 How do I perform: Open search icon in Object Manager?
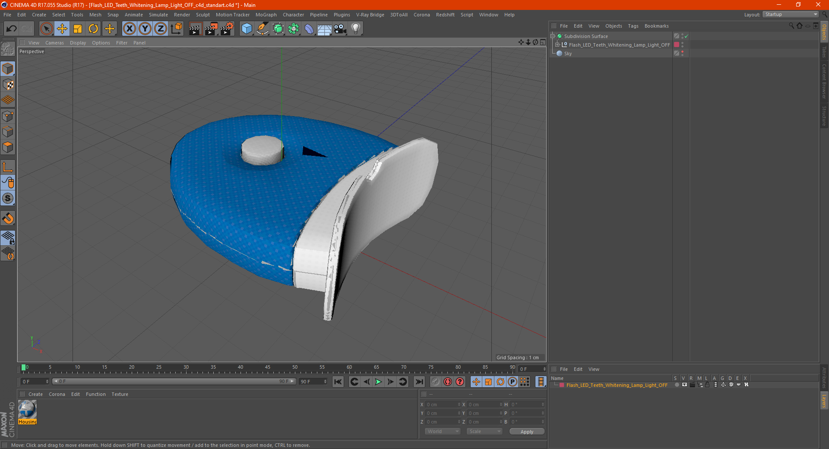click(791, 26)
